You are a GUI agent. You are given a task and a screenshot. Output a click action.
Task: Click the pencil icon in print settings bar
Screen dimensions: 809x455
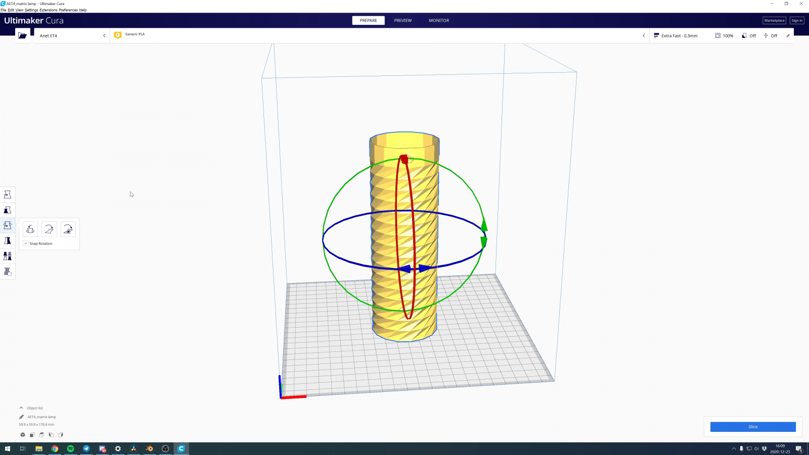click(x=788, y=36)
